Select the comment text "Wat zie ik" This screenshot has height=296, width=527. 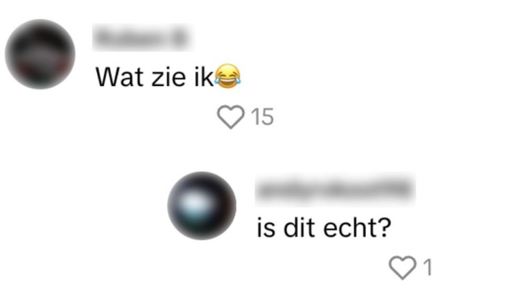coord(155,77)
